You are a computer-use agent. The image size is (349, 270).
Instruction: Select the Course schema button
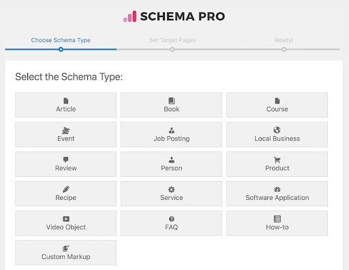(x=277, y=105)
